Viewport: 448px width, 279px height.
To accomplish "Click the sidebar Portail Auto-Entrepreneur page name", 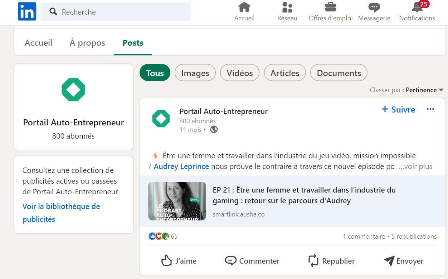I will [x=73, y=123].
